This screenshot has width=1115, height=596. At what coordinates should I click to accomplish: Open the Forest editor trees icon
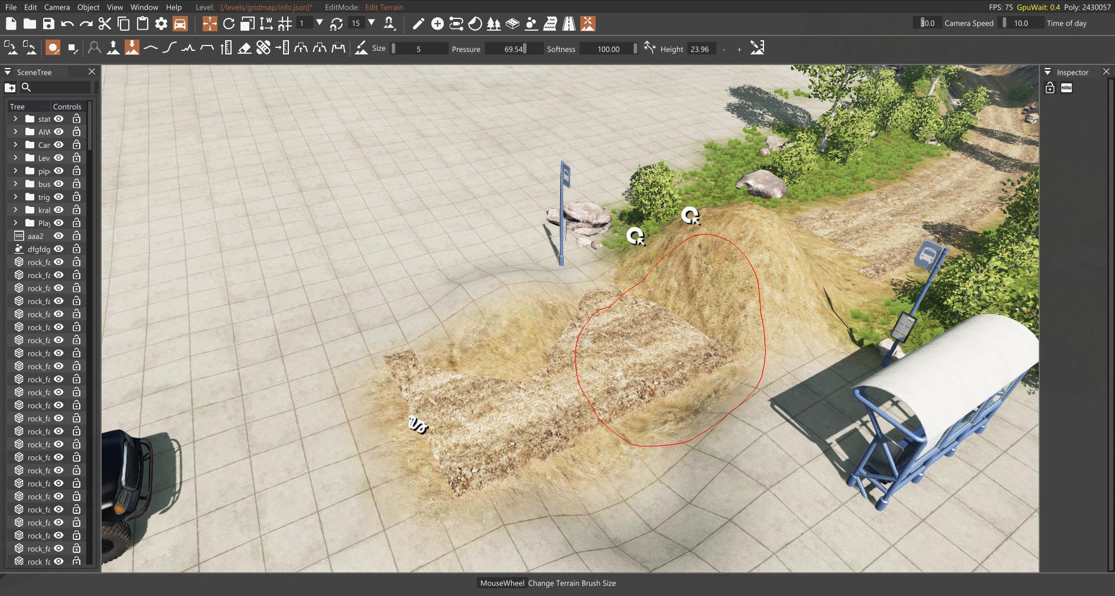coord(494,24)
